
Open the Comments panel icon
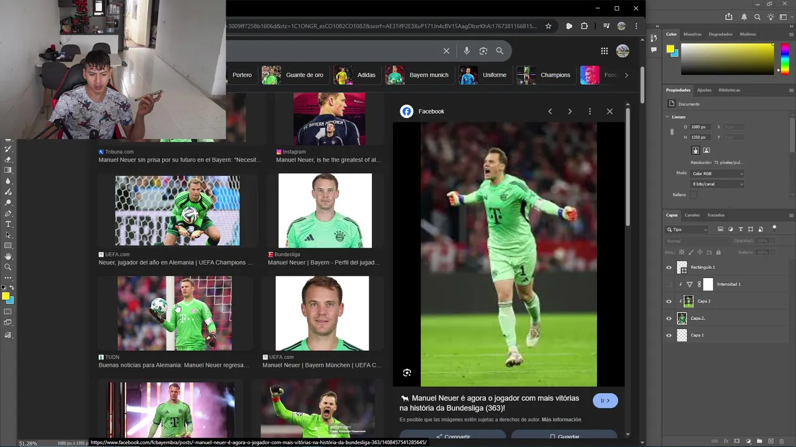tap(654, 49)
